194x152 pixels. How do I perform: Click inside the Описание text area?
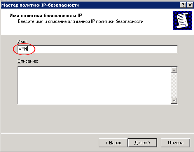pyautogui.click(x=94, y=85)
